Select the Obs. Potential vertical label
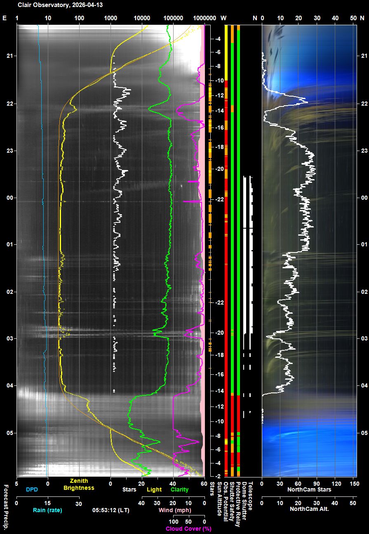 click(x=226, y=501)
